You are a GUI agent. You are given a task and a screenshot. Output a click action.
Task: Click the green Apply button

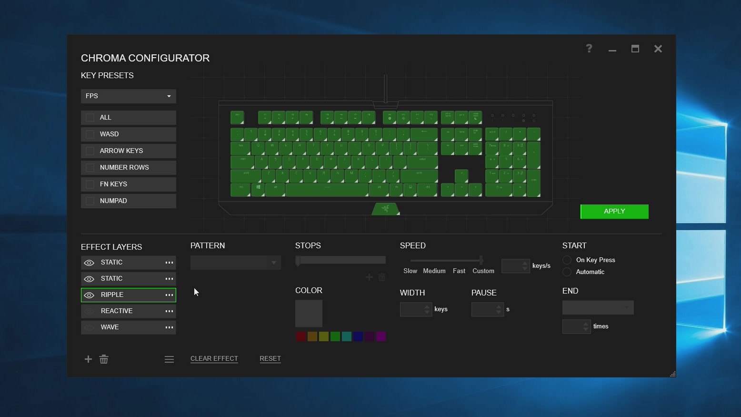[614, 212]
